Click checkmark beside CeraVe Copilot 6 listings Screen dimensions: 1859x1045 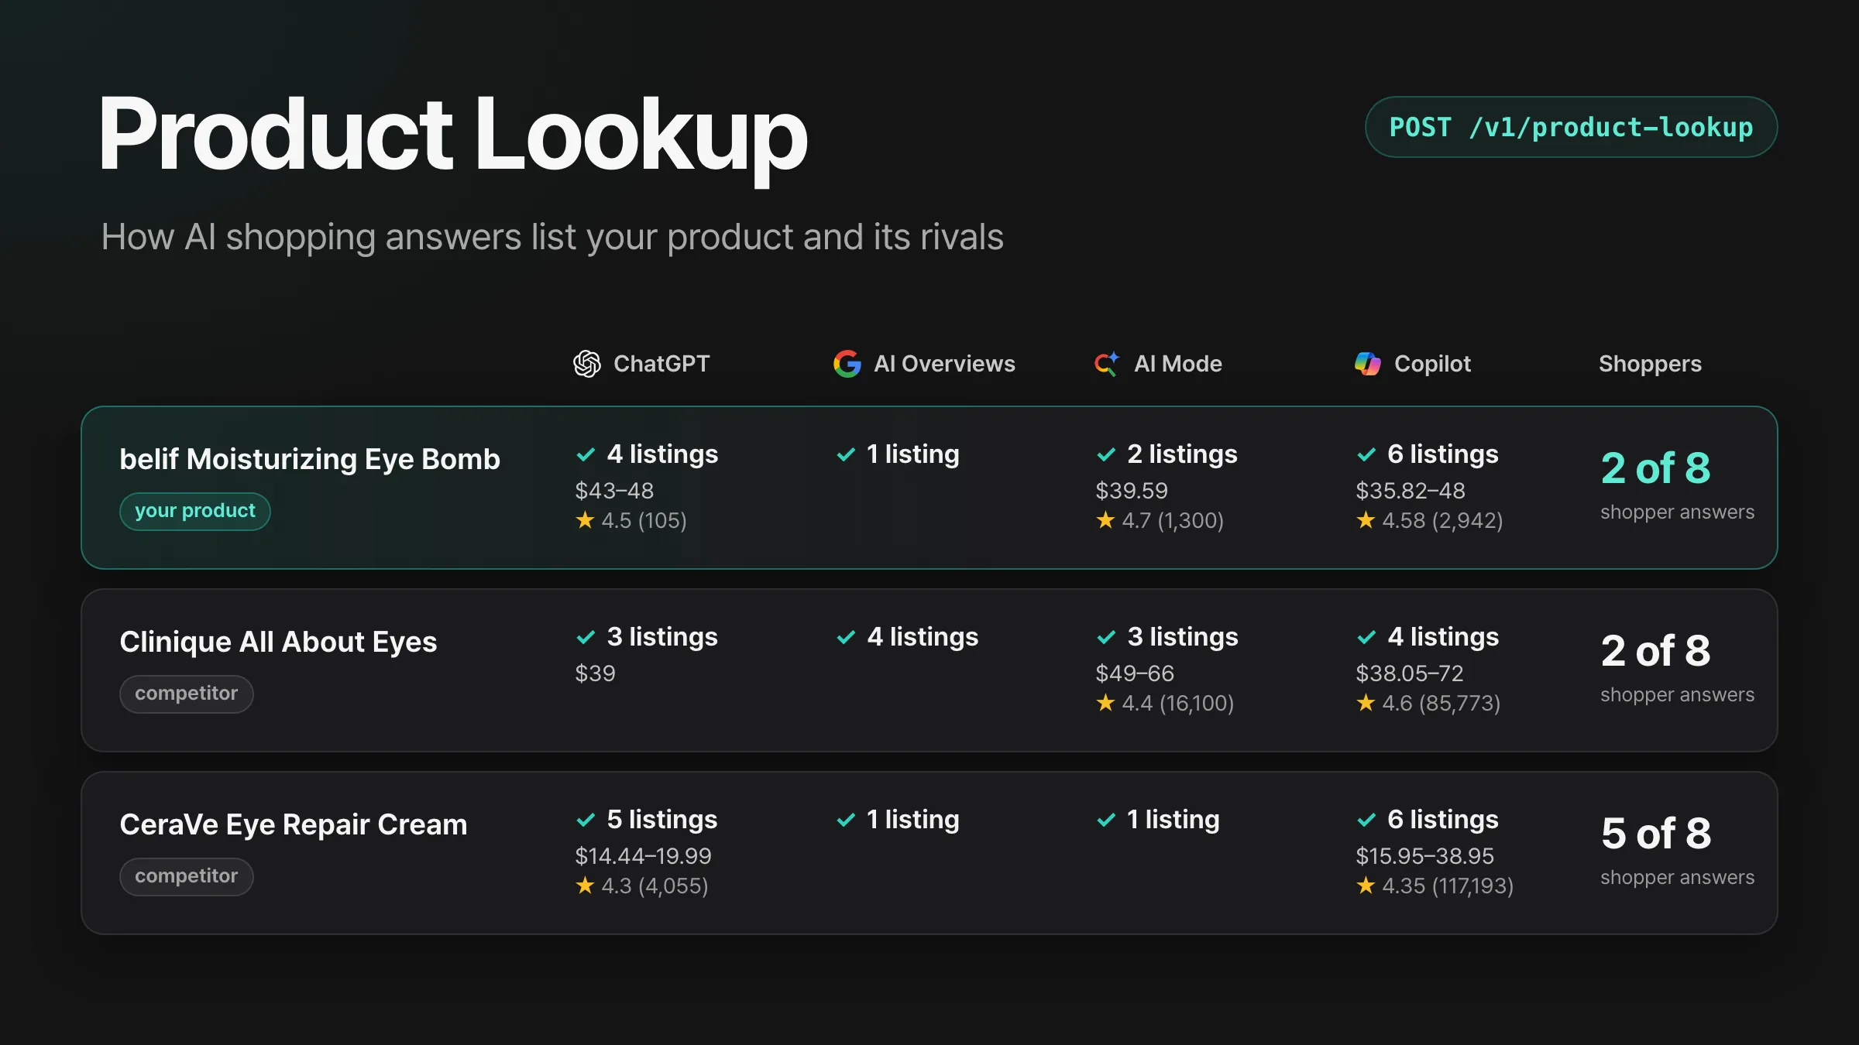point(1366,820)
